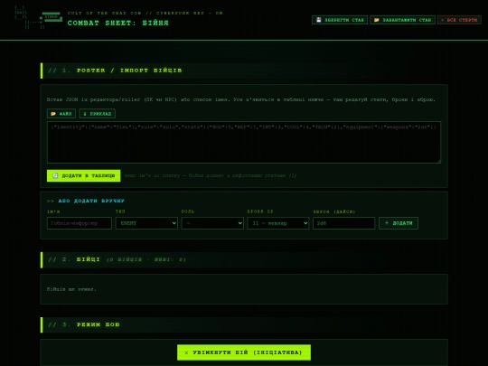This screenshot has width=488, height=366.
Task: Click the 'ROSTER / ІМПОРТ БІЙЦІВ' section heading
Action: click(129, 70)
